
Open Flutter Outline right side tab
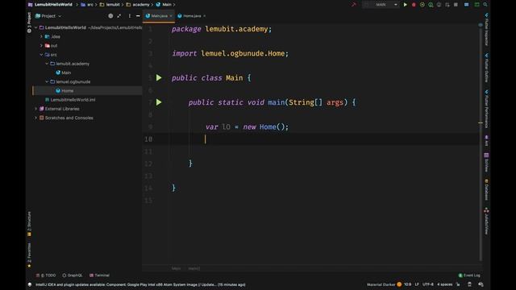486,68
